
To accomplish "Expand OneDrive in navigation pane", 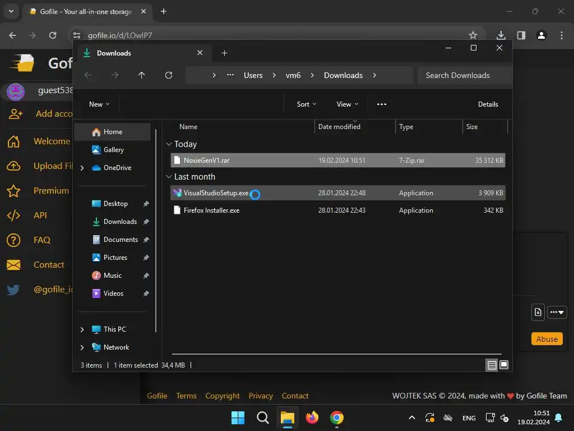I will point(82,168).
